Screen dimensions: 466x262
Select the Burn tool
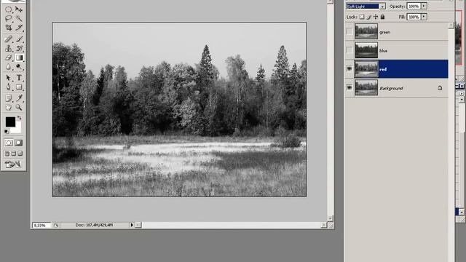coord(19,66)
